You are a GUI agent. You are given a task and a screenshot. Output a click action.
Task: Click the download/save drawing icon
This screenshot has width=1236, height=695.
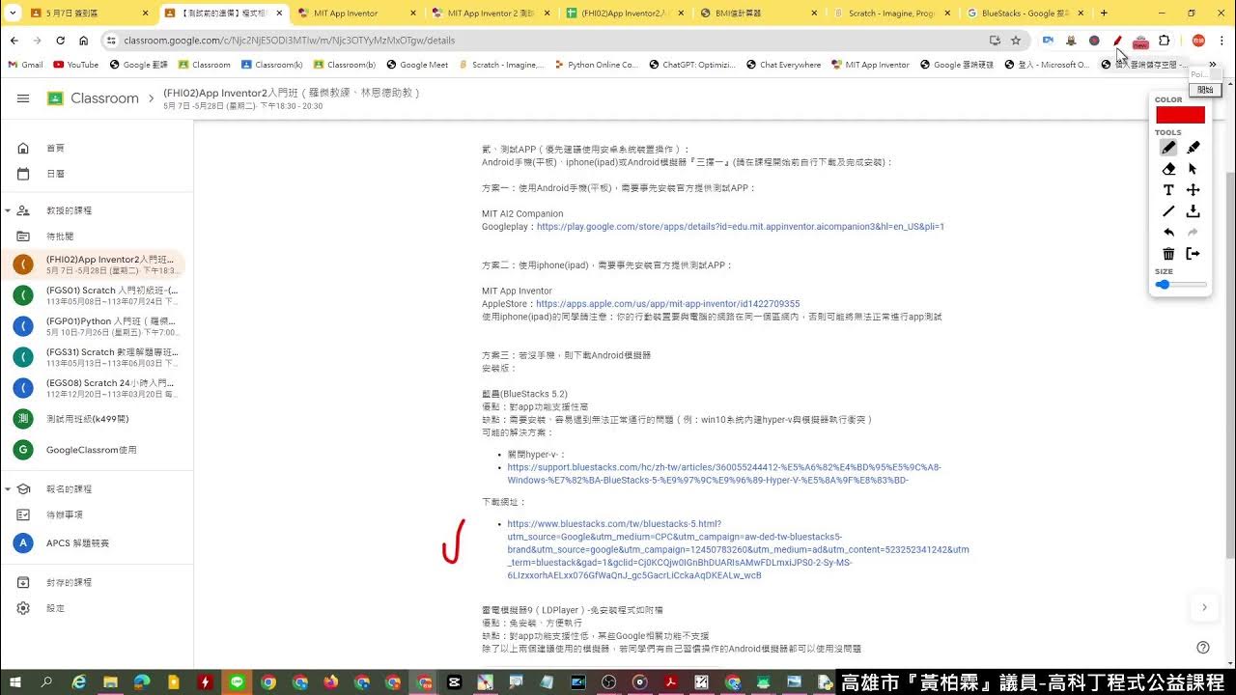1194,211
